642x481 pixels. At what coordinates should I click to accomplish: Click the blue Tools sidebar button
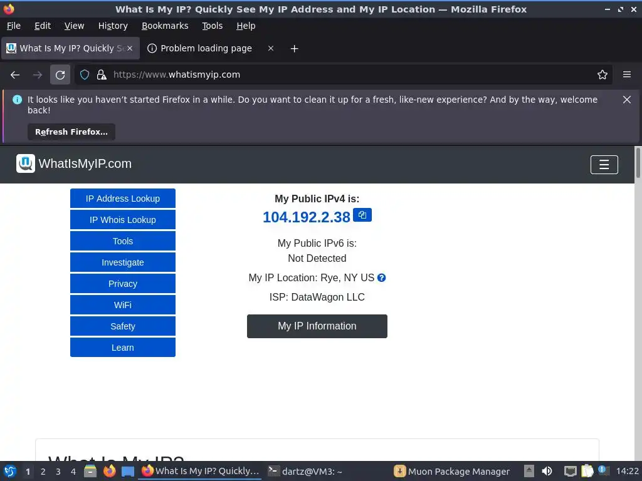point(123,241)
